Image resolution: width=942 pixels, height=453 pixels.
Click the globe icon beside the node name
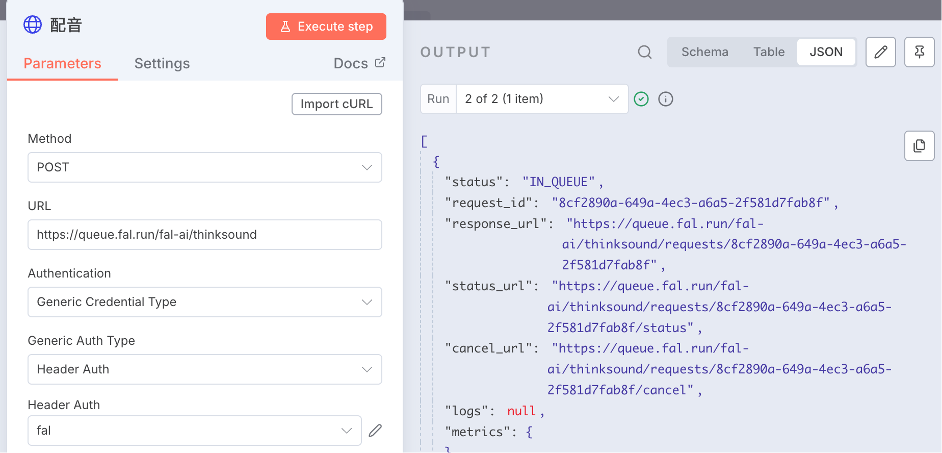pos(33,24)
